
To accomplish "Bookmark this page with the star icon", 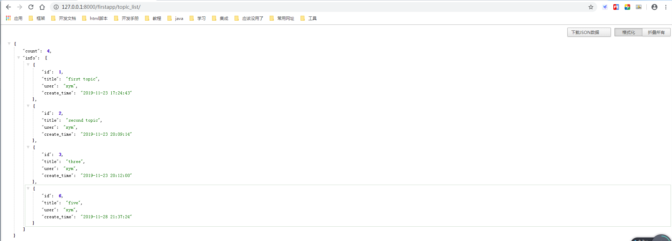I will (x=591, y=7).
